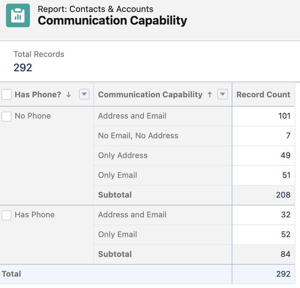The width and height of the screenshot is (300, 288).
Task: Click the grand Total value 292
Action: point(283,274)
